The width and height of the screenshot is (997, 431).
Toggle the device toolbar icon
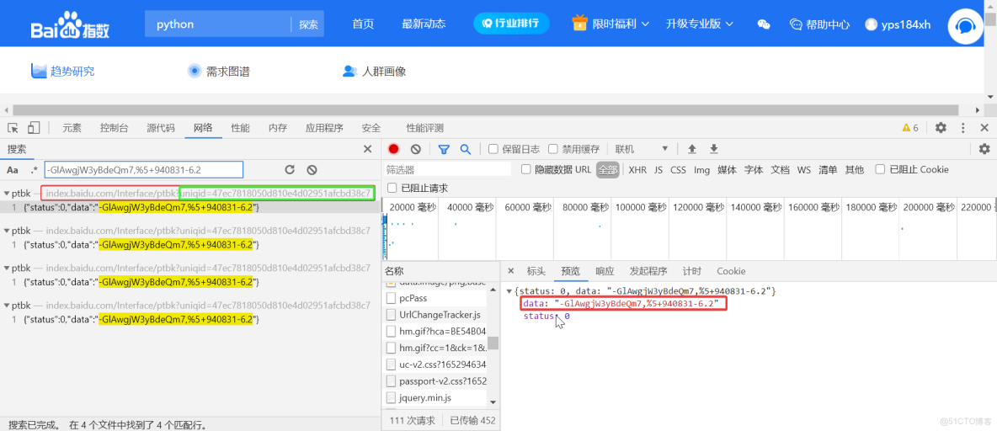coord(34,128)
